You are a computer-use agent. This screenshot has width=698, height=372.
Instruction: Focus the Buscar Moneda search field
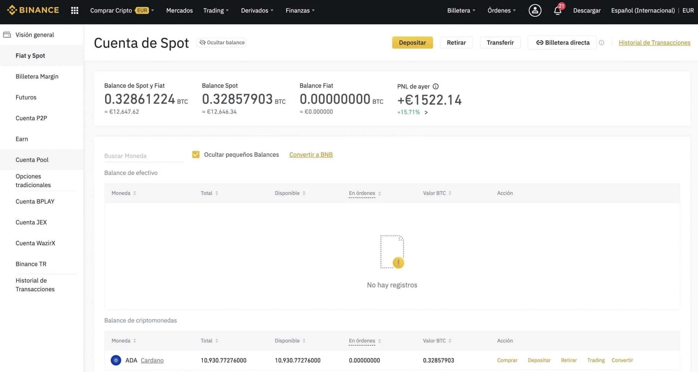(144, 156)
